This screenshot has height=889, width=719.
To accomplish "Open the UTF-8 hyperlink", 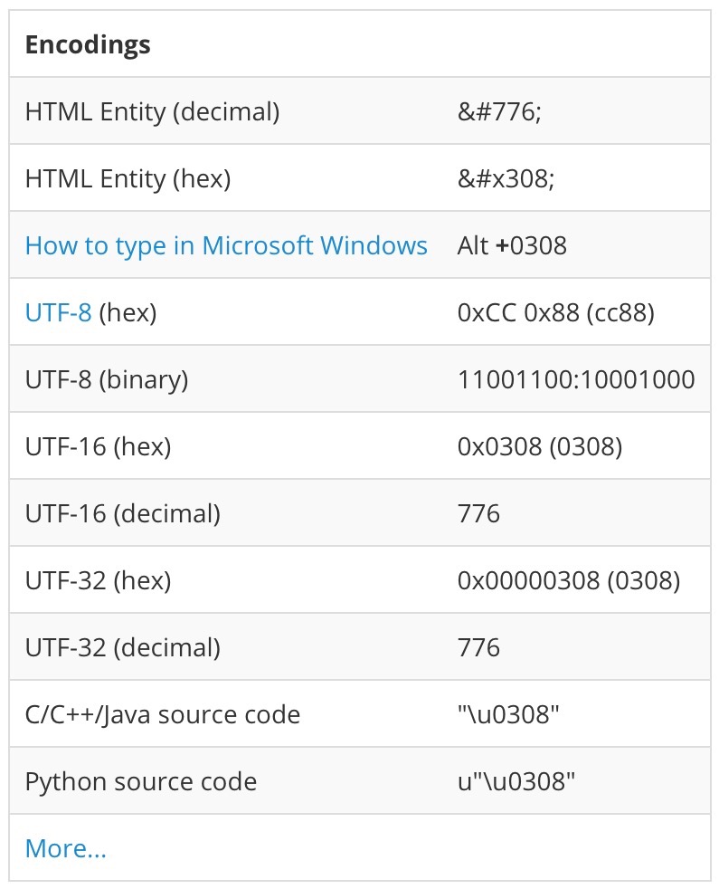I will [x=58, y=312].
